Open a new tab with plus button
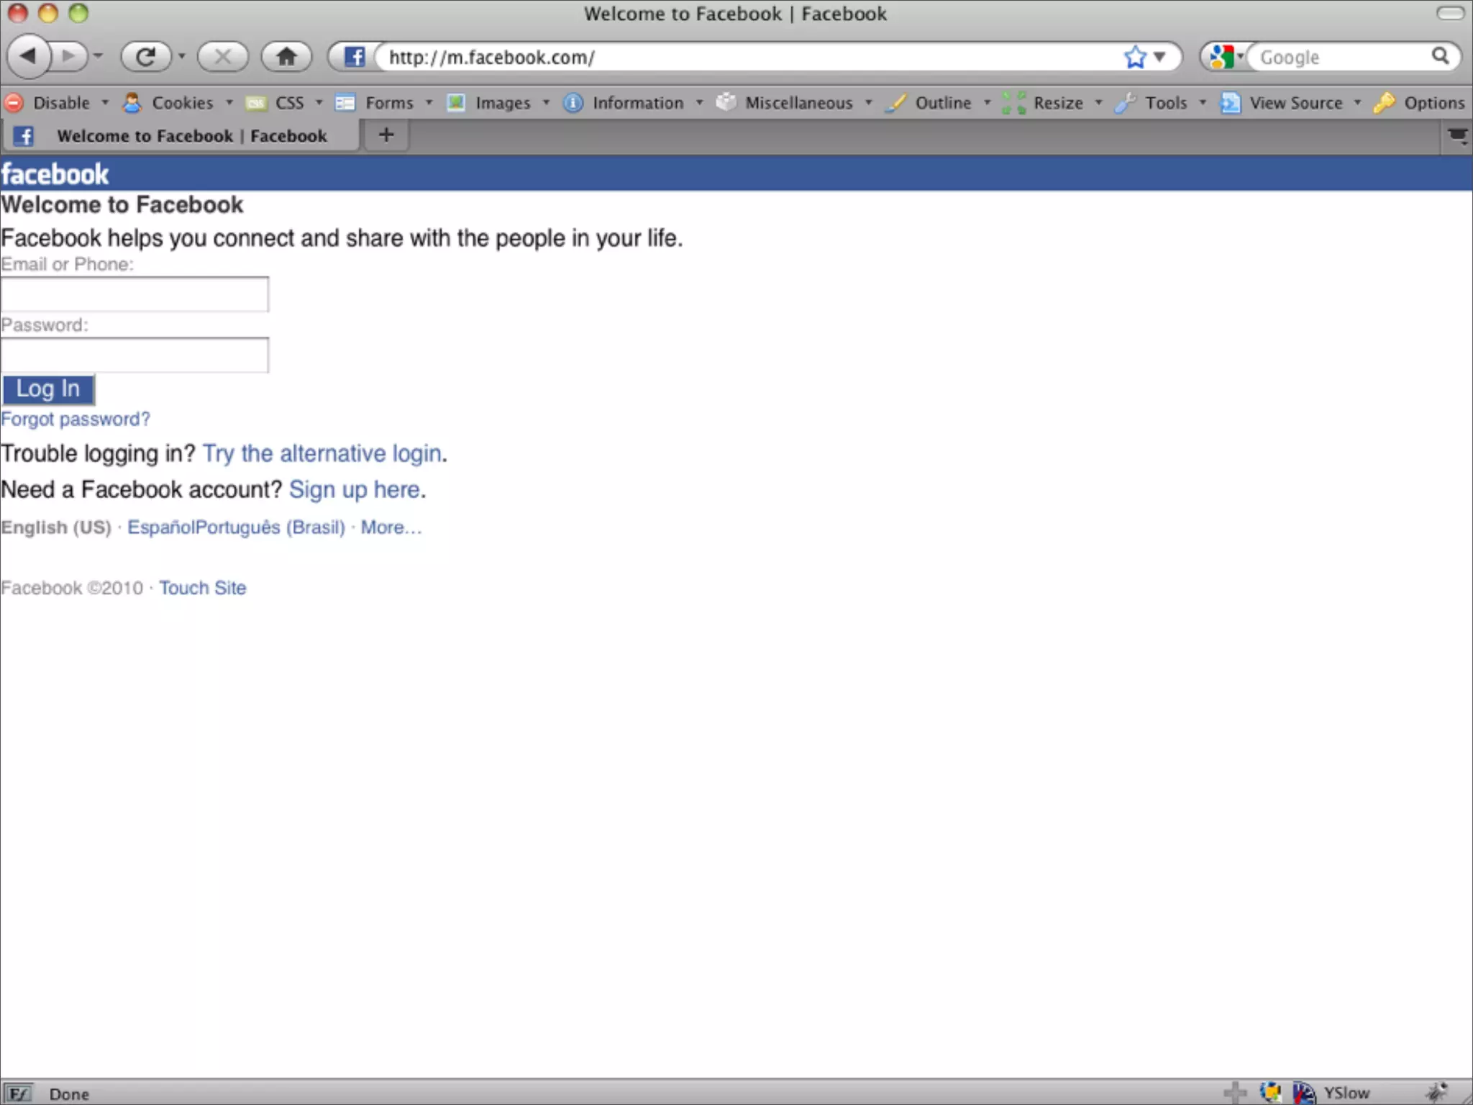The width and height of the screenshot is (1473, 1105). coord(386,135)
